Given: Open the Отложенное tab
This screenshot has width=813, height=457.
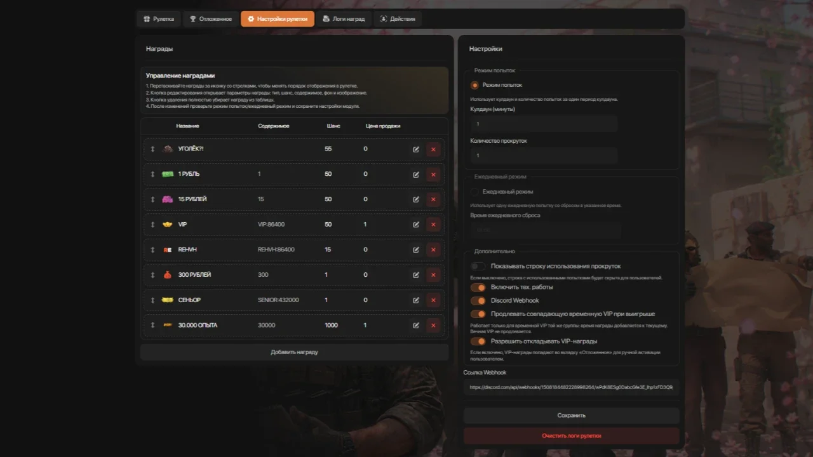Looking at the screenshot, I should (211, 19).
